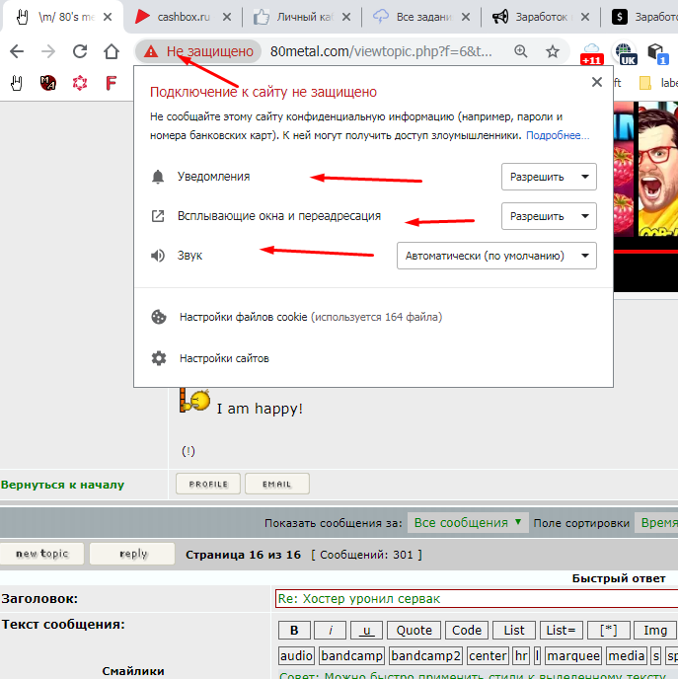Click the Не защищено security chip
The image size is (678, 679).
(x=198, y=51)
